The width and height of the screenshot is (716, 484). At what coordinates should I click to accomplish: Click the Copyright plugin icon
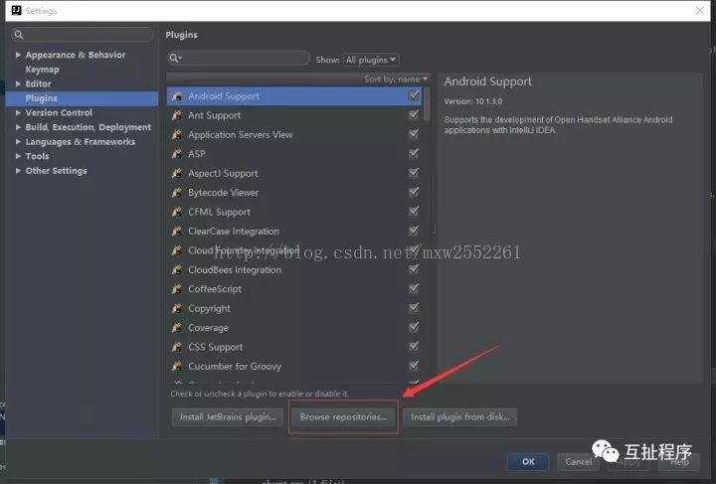pos(177,308)
